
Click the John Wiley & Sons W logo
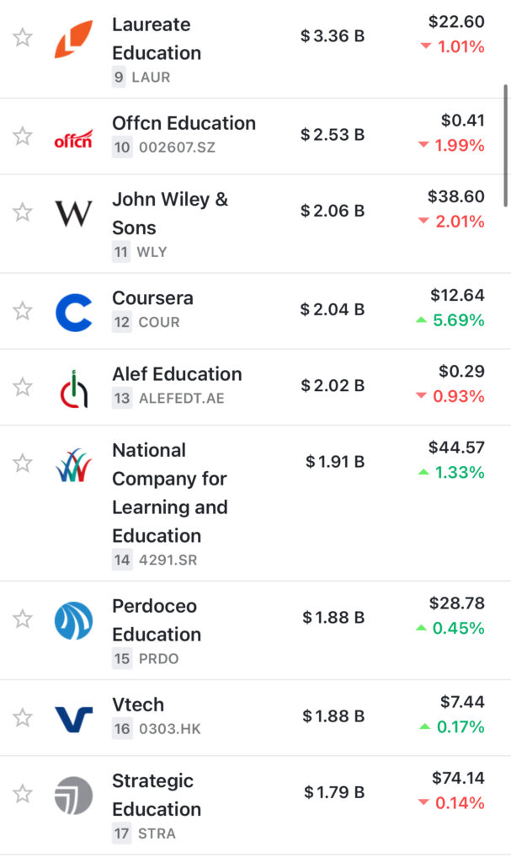73,213
